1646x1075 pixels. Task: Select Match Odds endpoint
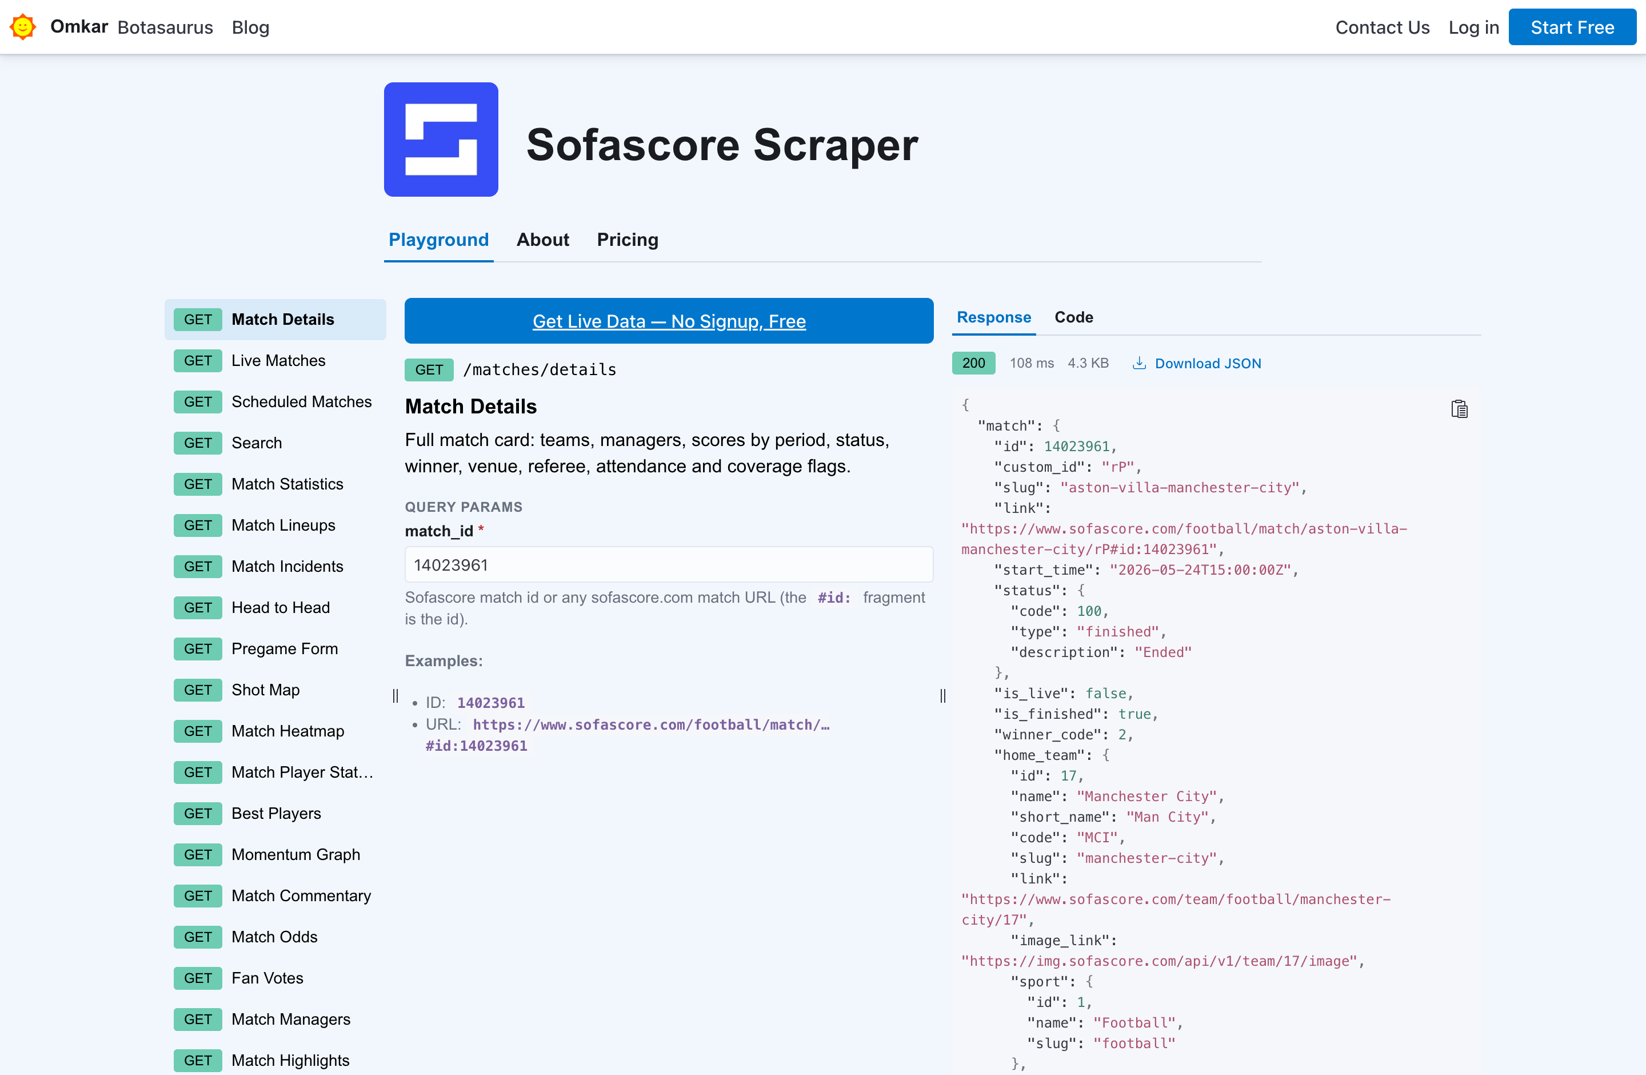pos(275,937)
